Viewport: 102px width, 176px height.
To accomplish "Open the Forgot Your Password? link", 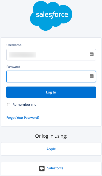I will (23, 118).
